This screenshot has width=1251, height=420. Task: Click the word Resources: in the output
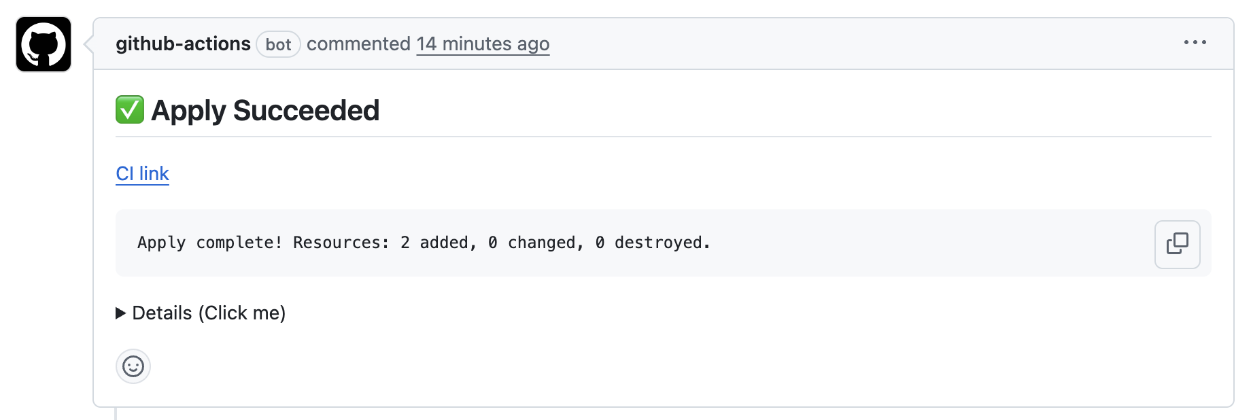coord(341,243)
